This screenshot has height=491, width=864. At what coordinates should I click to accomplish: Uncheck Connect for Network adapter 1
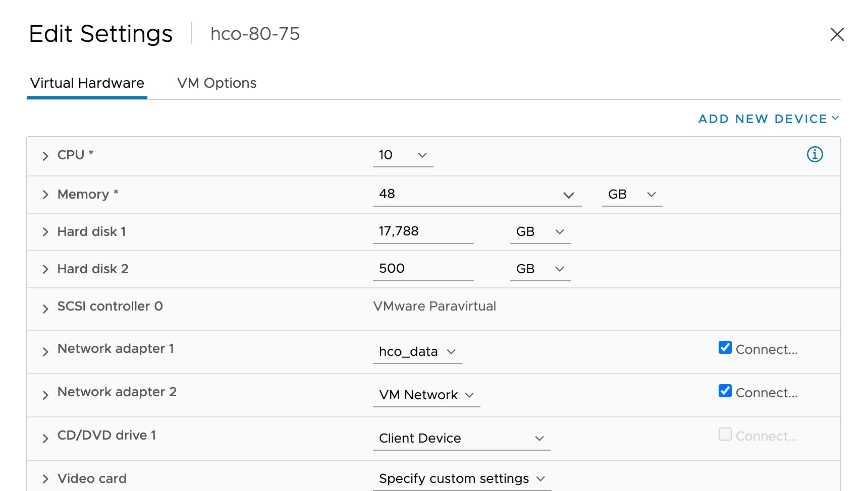click(725, 347)
